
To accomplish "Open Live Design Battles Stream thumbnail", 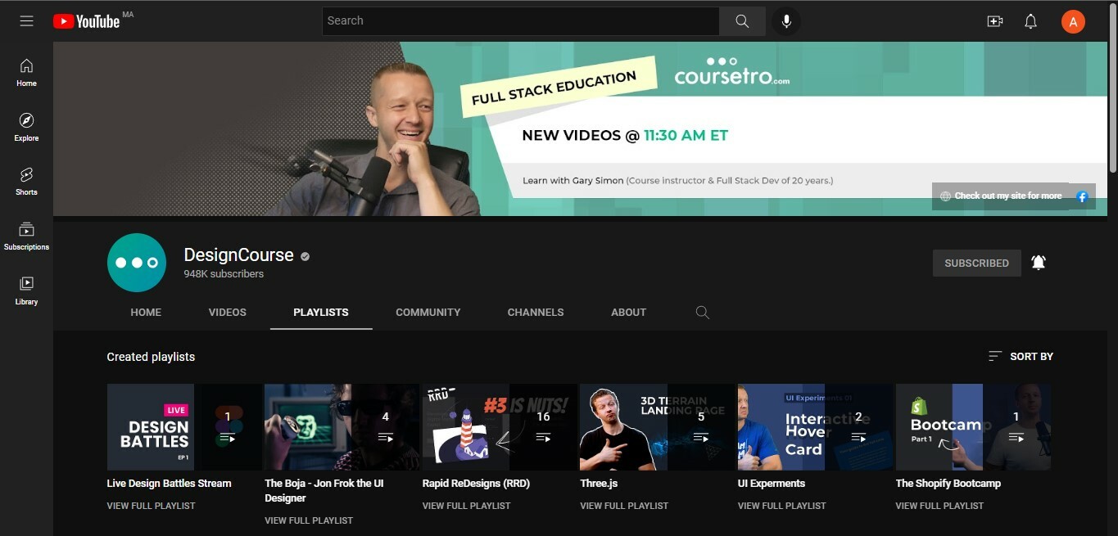I will coord(184,427).
